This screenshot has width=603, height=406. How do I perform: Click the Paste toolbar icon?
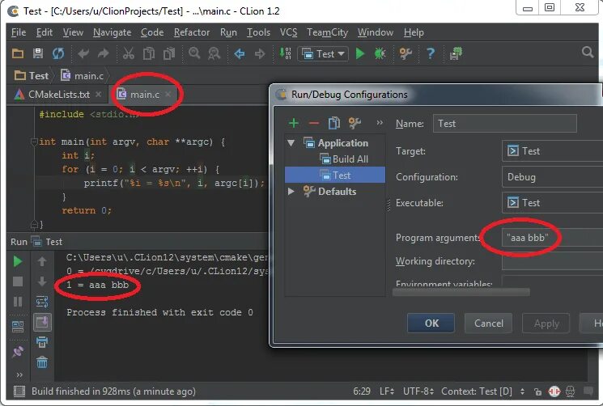point(169,53)
